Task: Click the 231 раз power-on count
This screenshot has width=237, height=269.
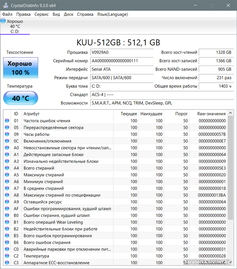Action: 216,78
